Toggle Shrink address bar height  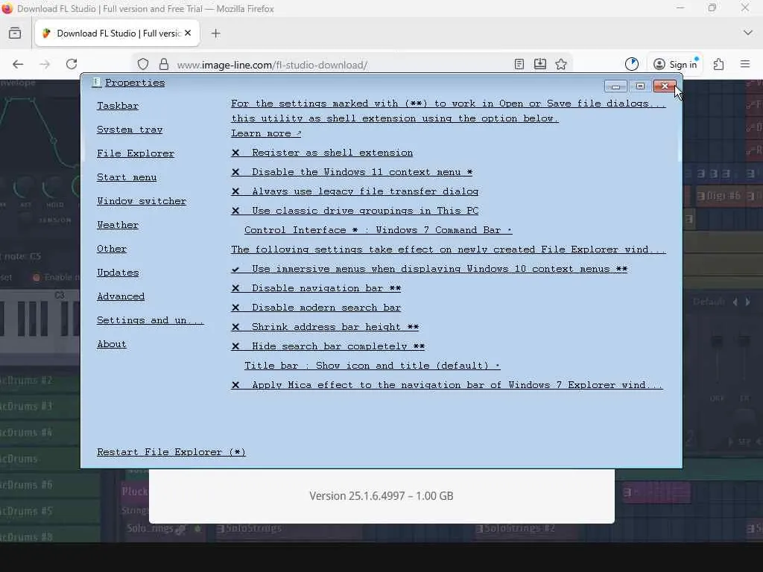coord(325,327)
